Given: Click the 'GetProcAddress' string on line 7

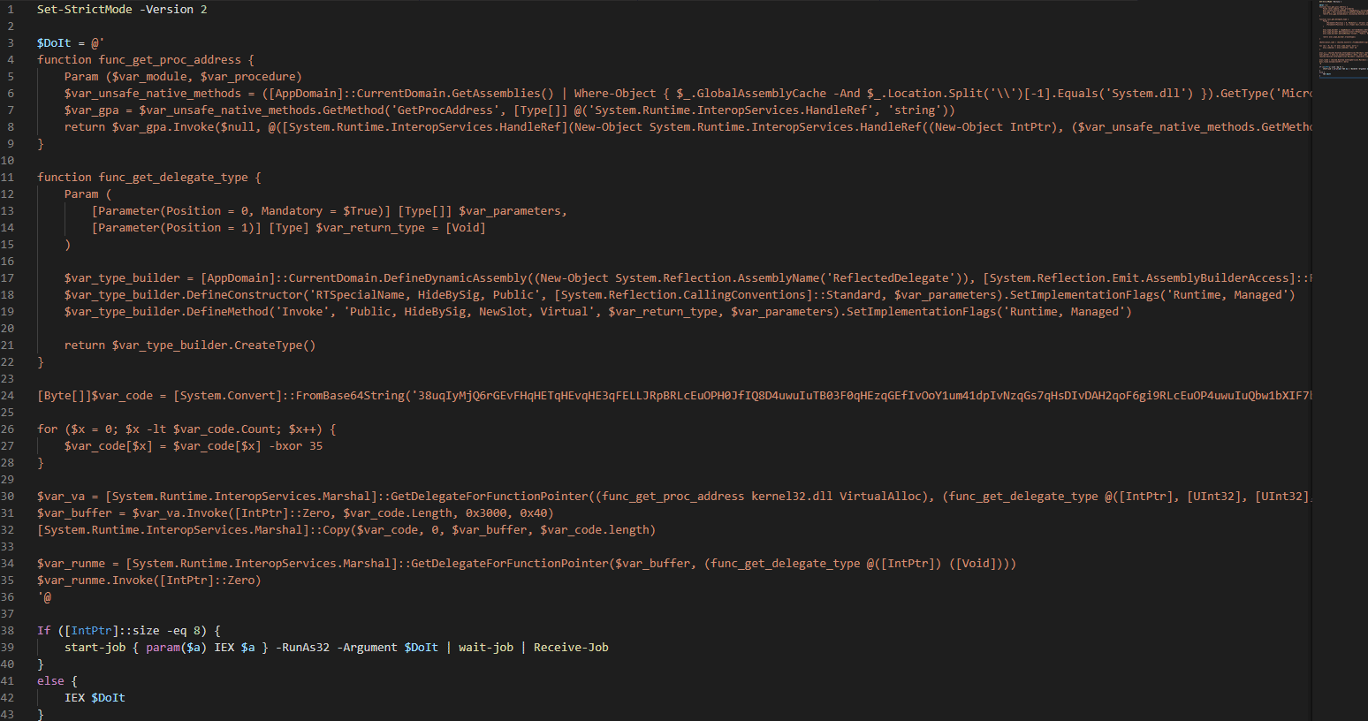Looking at the screenshot, I should [x=445, y=110].
